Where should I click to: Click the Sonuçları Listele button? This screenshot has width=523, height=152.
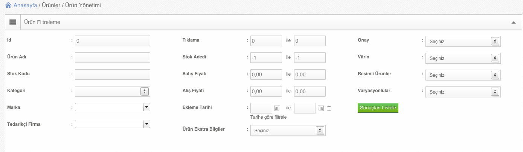378,108
